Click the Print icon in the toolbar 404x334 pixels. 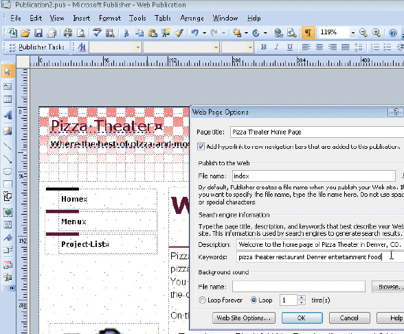(x=68, y=33)
